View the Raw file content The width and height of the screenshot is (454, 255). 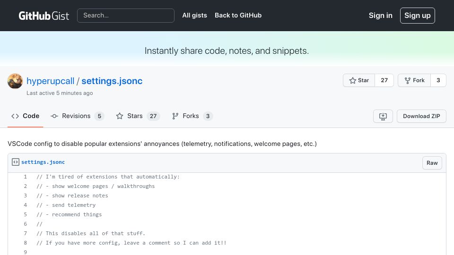(x=432, y=163)
